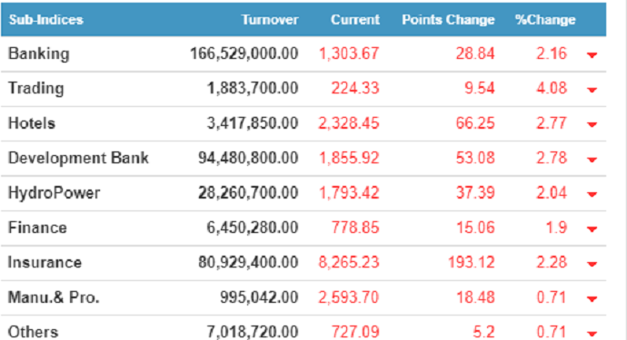The height and width of the screenshot is (340, 627).
Task: Click the red down arrow in Banking row
Action: point(592,55)
